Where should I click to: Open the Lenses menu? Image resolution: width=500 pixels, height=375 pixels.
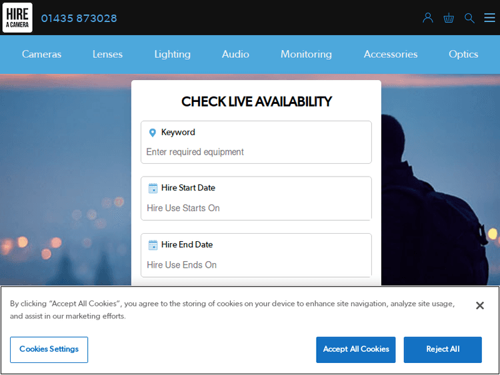pos(107,55)
